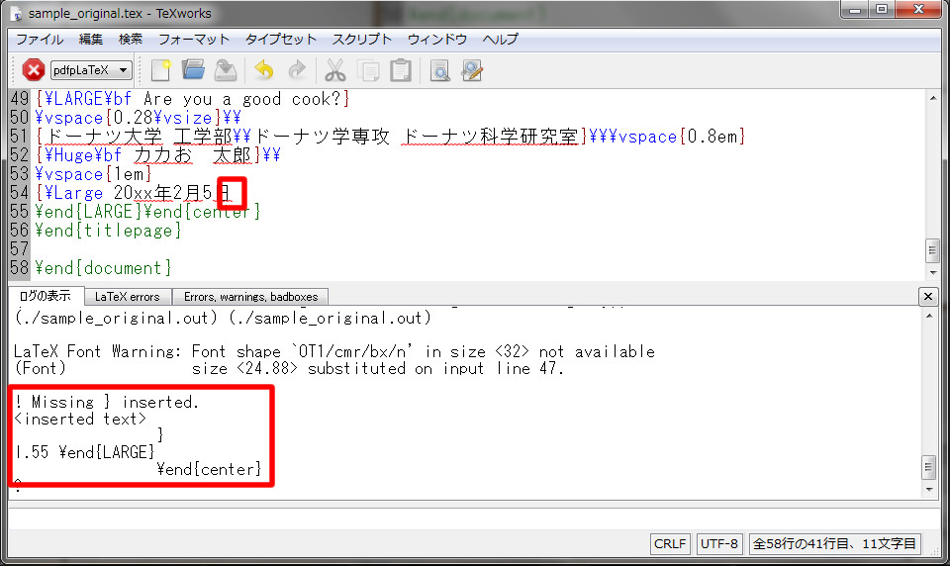950x566 pixels.
Task: Paste from clipboard
Action: pos(401,70)
